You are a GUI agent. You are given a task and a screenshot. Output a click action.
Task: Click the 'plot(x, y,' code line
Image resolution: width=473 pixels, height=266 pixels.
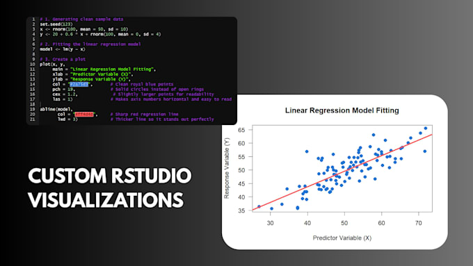[x=52, y=64]
